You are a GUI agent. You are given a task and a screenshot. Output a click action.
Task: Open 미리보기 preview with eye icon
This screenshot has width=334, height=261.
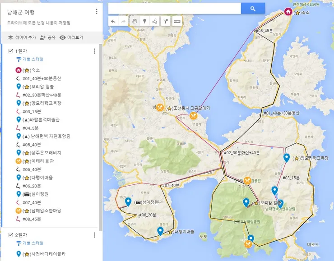(71, 37)
